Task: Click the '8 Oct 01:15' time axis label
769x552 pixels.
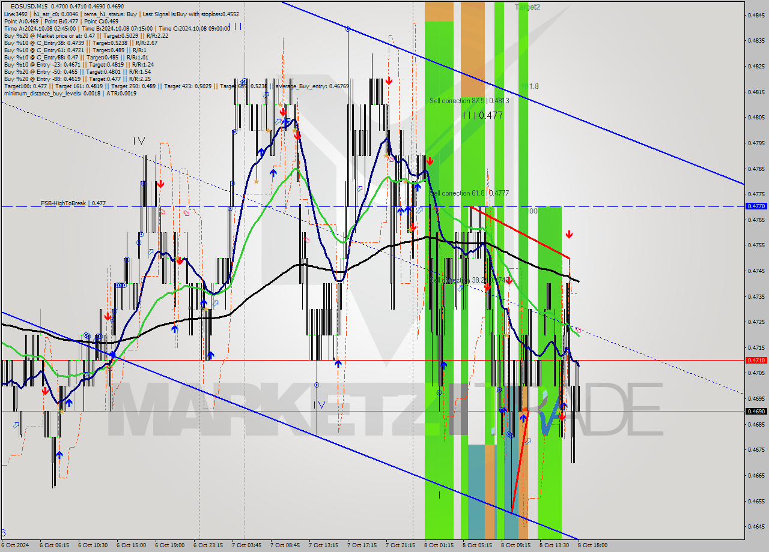Action: point(439,545)
